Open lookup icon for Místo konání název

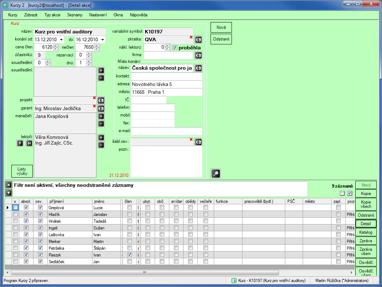point(198,68)
